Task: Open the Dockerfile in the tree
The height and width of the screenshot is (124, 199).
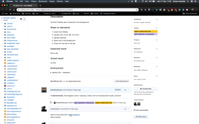Action: click(11, 97)
